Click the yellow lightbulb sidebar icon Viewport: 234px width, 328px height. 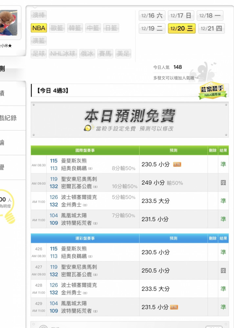point(7,206)
